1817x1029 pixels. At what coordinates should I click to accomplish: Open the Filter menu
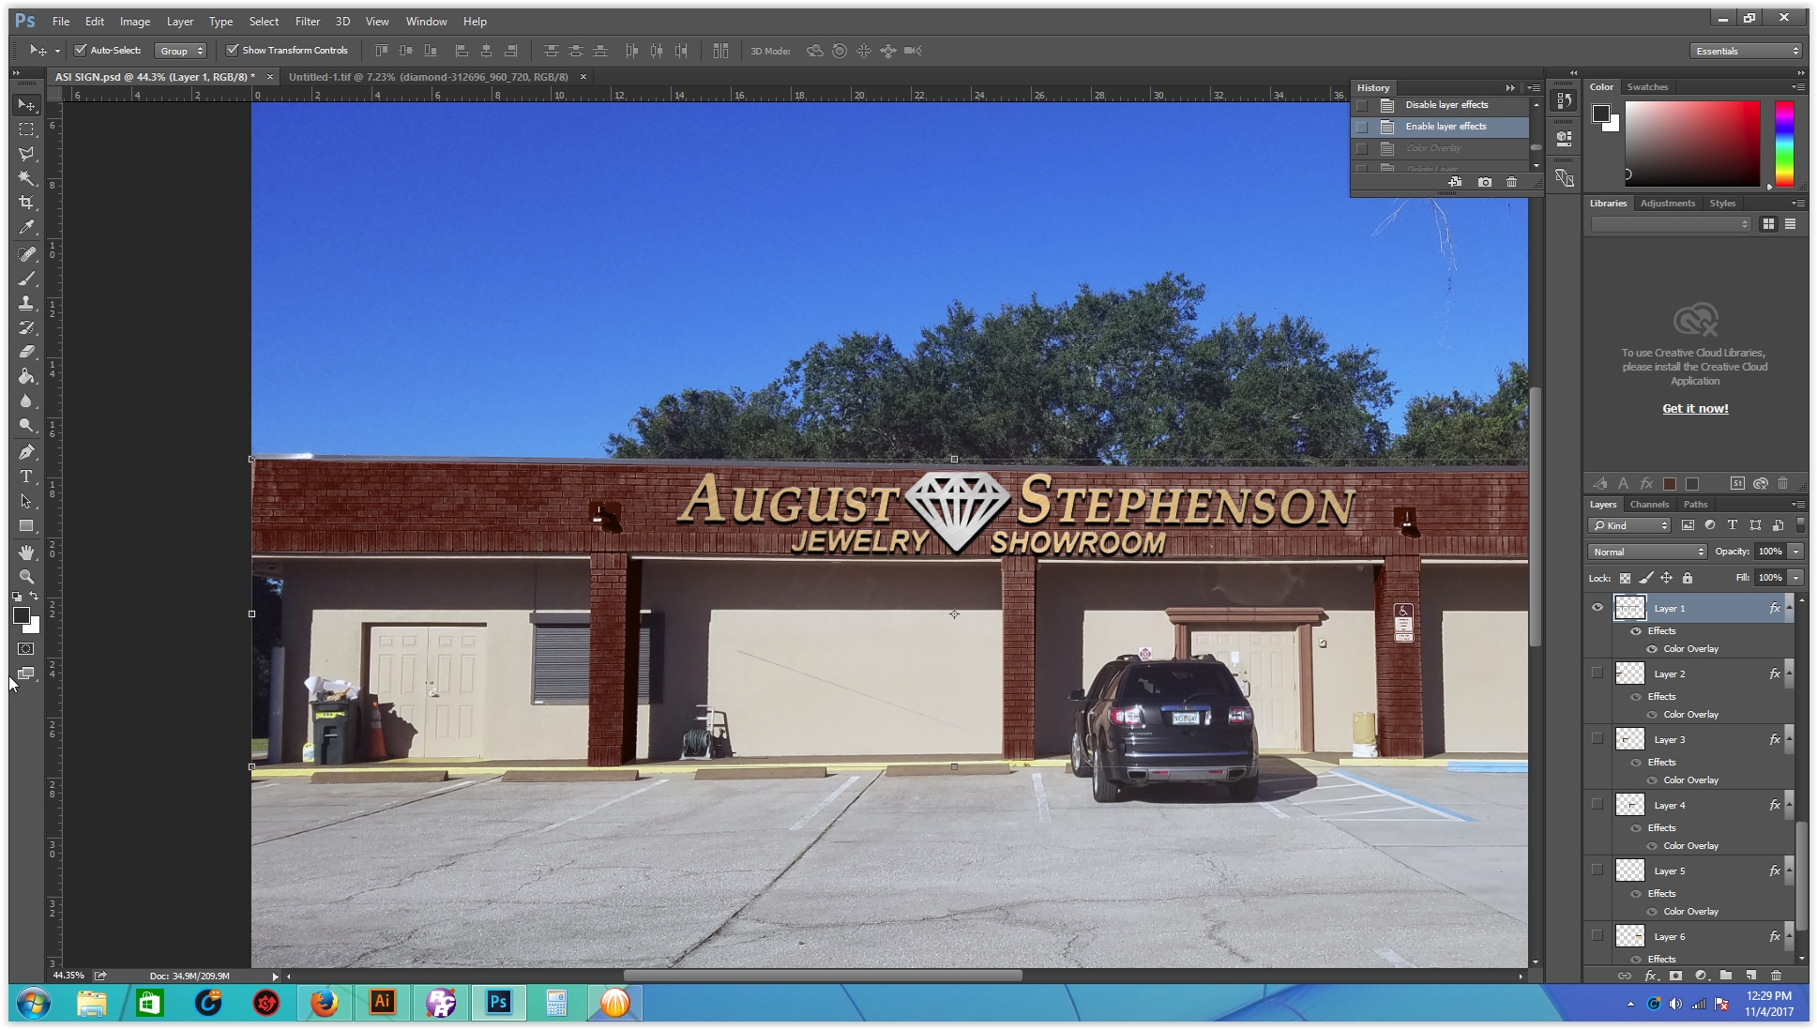click(307, 21)
